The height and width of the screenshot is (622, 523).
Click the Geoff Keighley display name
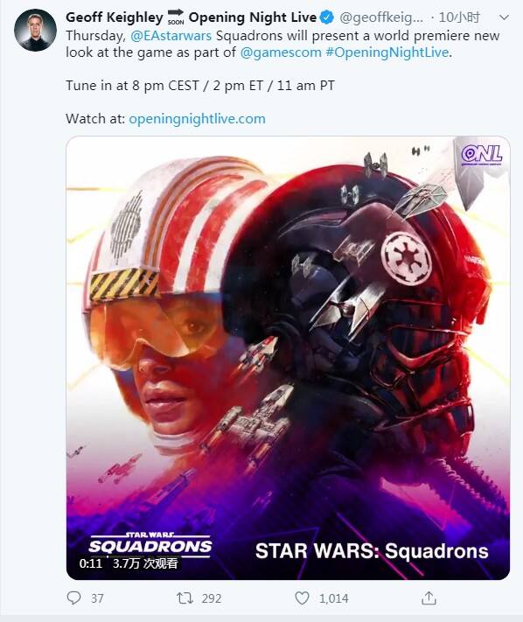coord(115,17)
